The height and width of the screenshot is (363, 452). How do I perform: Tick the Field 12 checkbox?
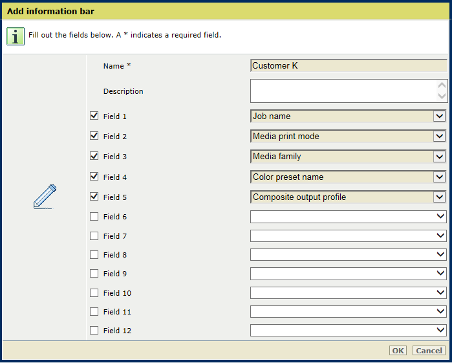coord(94,330)
